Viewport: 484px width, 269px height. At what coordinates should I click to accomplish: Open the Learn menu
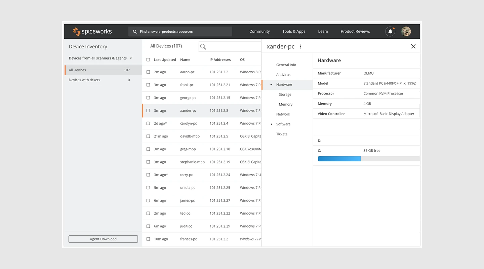pyautogui.click(x=323, y=31)
